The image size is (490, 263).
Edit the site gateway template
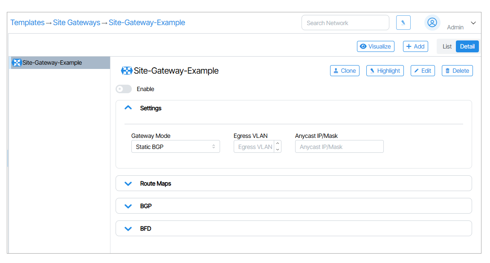(422, 71)
